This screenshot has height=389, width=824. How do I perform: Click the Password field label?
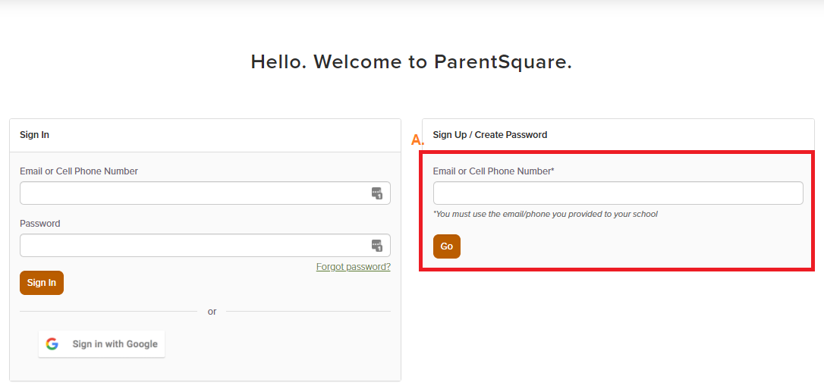point(40,224)
